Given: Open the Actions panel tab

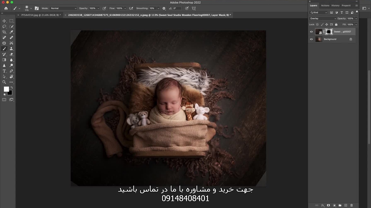Looking at the screenshot, I should pyautogui.click(x=325, y=5).
